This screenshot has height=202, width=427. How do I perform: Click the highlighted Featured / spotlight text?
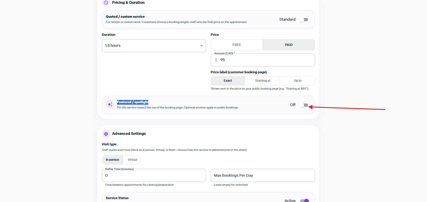point(133,102)
